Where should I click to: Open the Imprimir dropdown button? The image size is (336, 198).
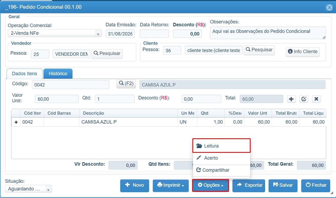click(171, 185)
